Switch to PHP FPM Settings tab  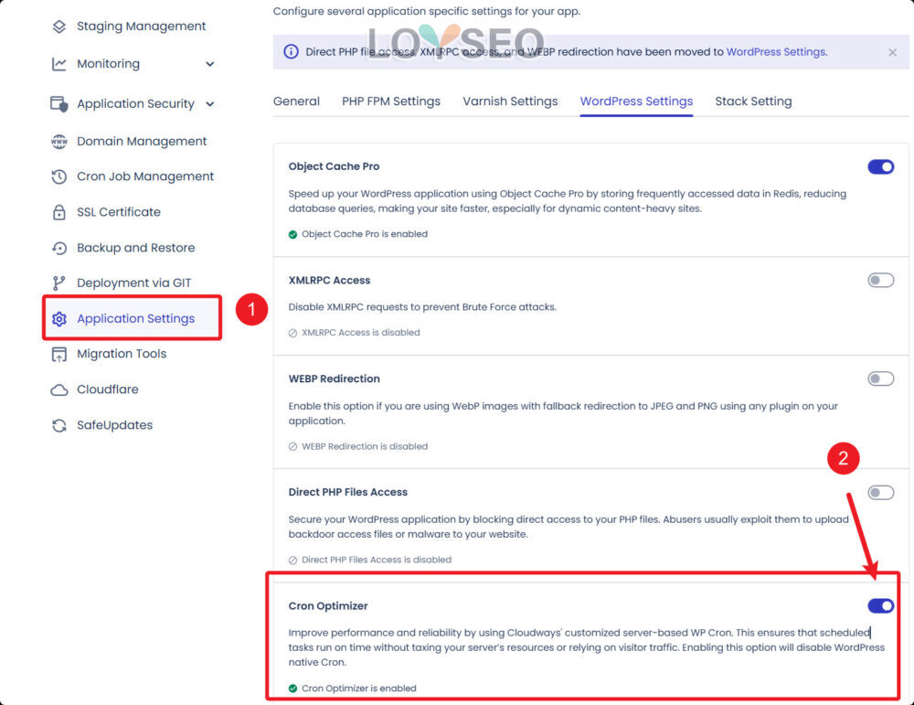391,101
